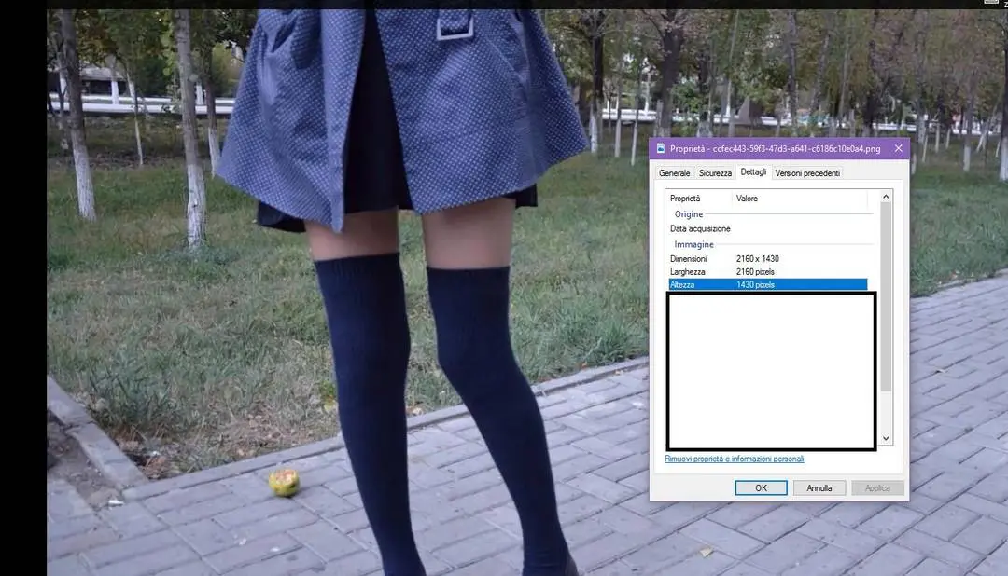Viewport: 1008px width, 576px height.
Task: Select the Dimensioni property row
Action: pos(767,259)
